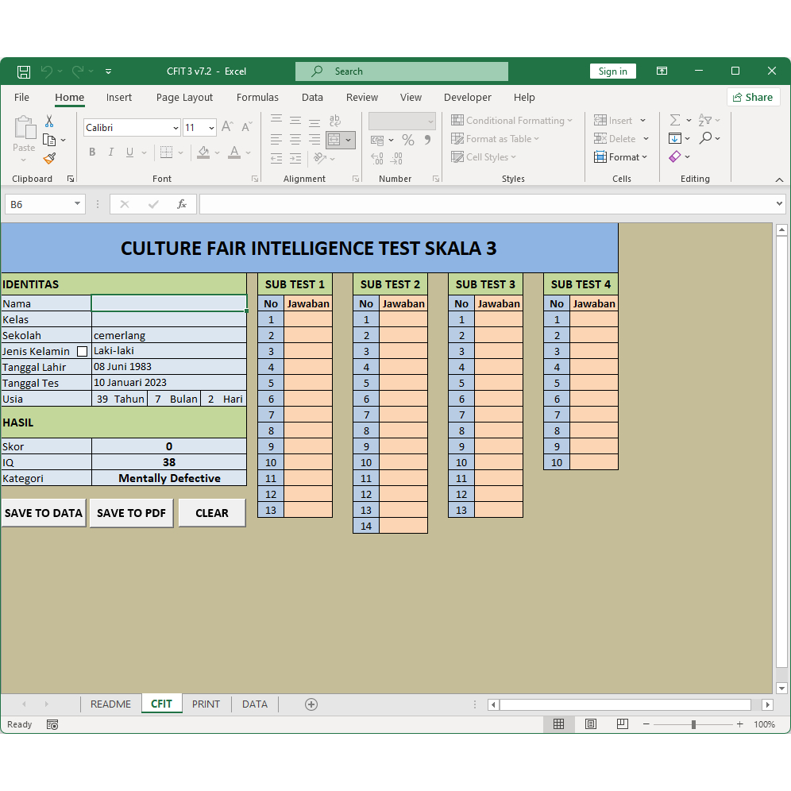
Task: Select the Format Painter brush icon
Action: 49,158
